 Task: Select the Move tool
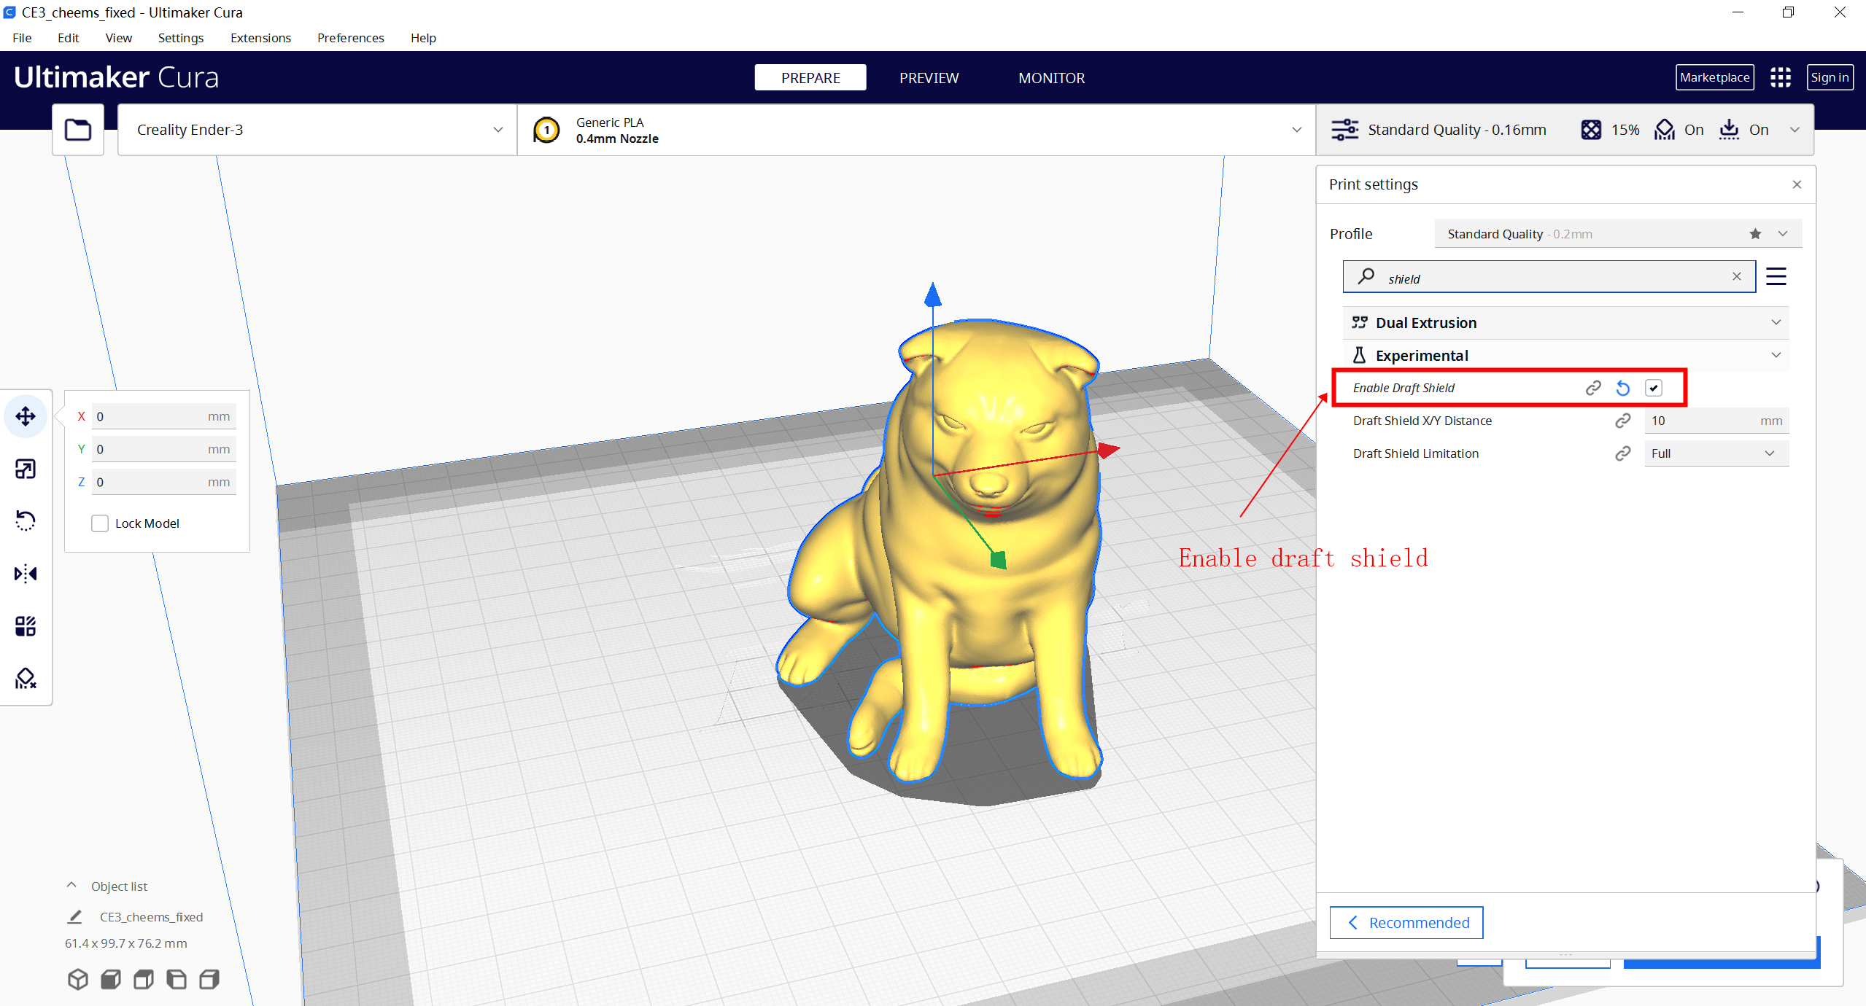point(26,416)
